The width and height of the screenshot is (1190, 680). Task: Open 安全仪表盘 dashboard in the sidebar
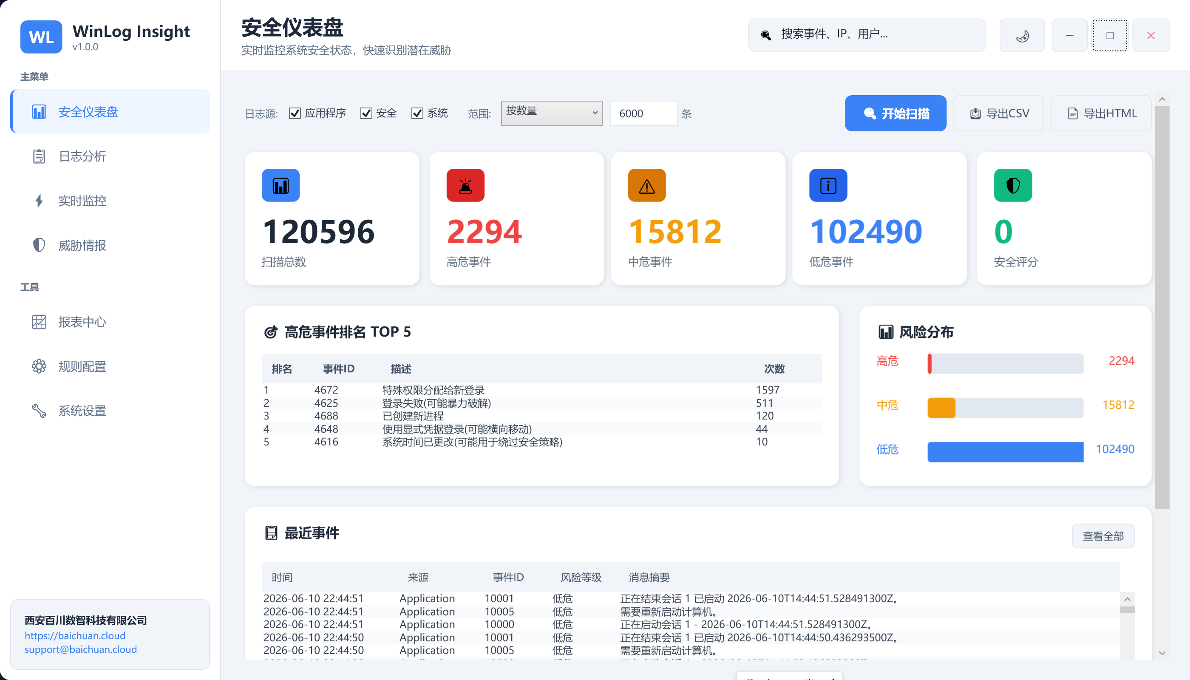(x=110, y=112)
